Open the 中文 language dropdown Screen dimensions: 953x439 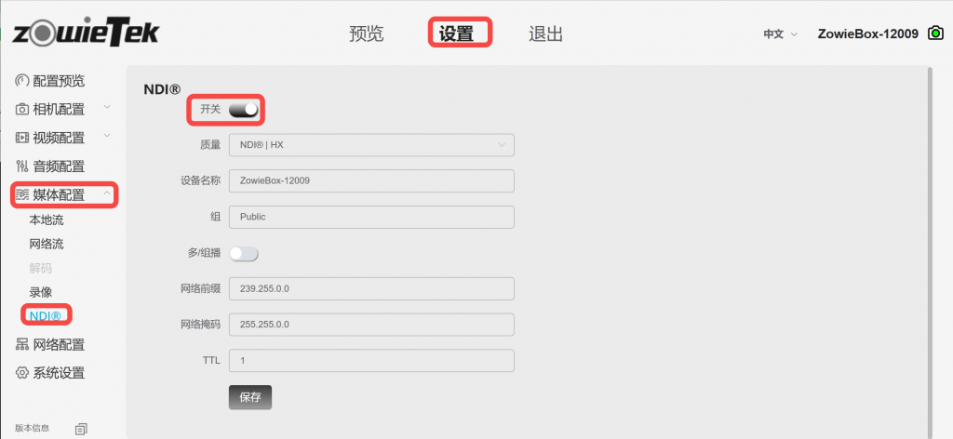pos(781,34)
